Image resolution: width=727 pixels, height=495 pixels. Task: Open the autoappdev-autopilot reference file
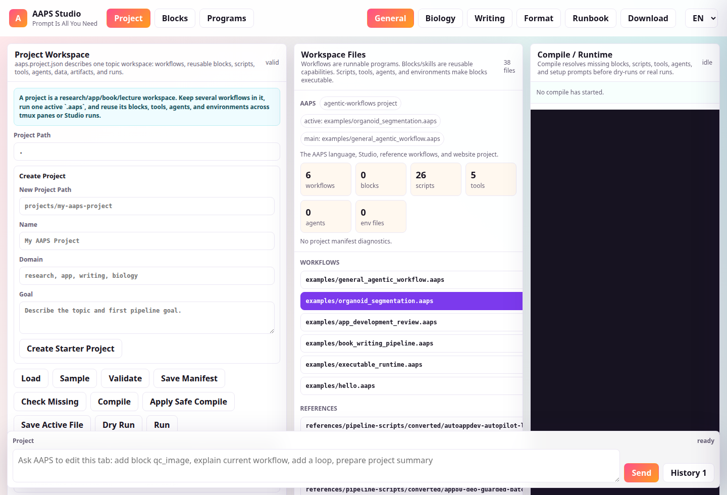411,425
